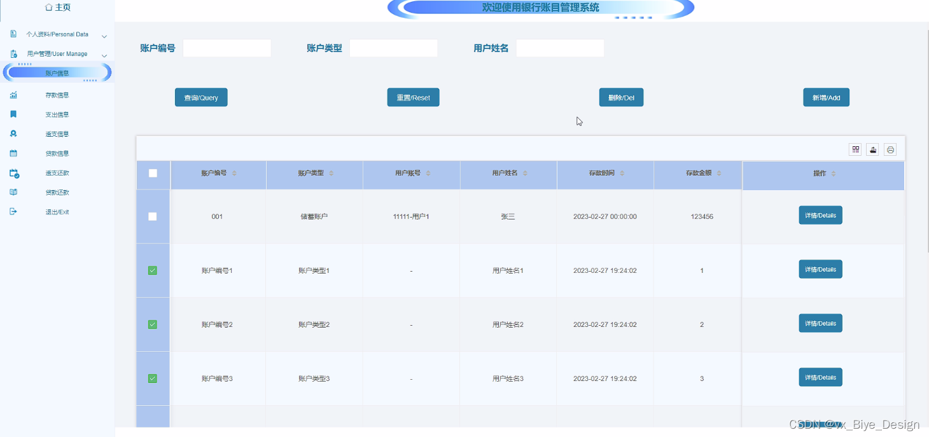Click the table export icon
The image size is (929, 437).
874,150
